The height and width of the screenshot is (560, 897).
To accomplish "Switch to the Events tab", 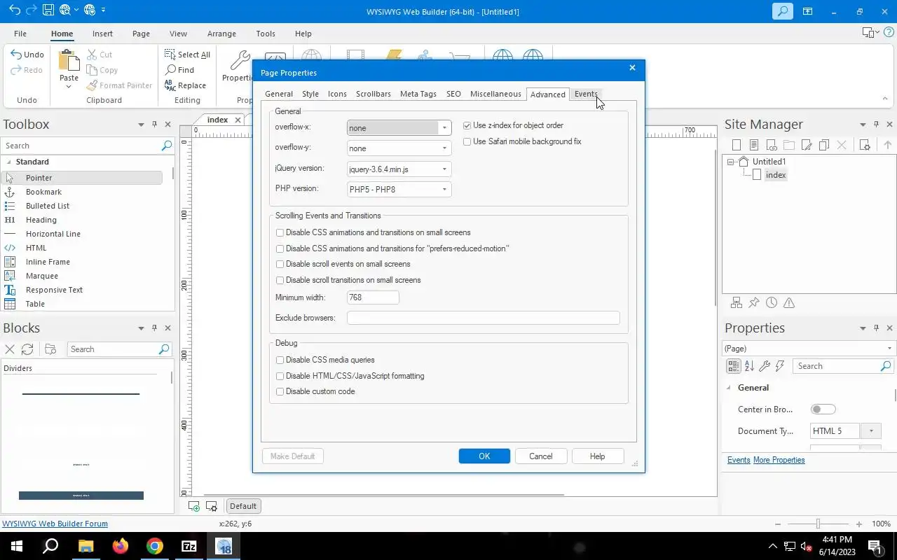I will (586, 94).
